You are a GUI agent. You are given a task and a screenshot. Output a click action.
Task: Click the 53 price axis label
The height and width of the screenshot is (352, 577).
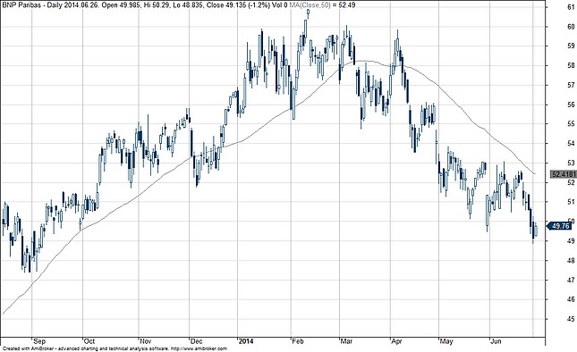(x=571, y=163)
